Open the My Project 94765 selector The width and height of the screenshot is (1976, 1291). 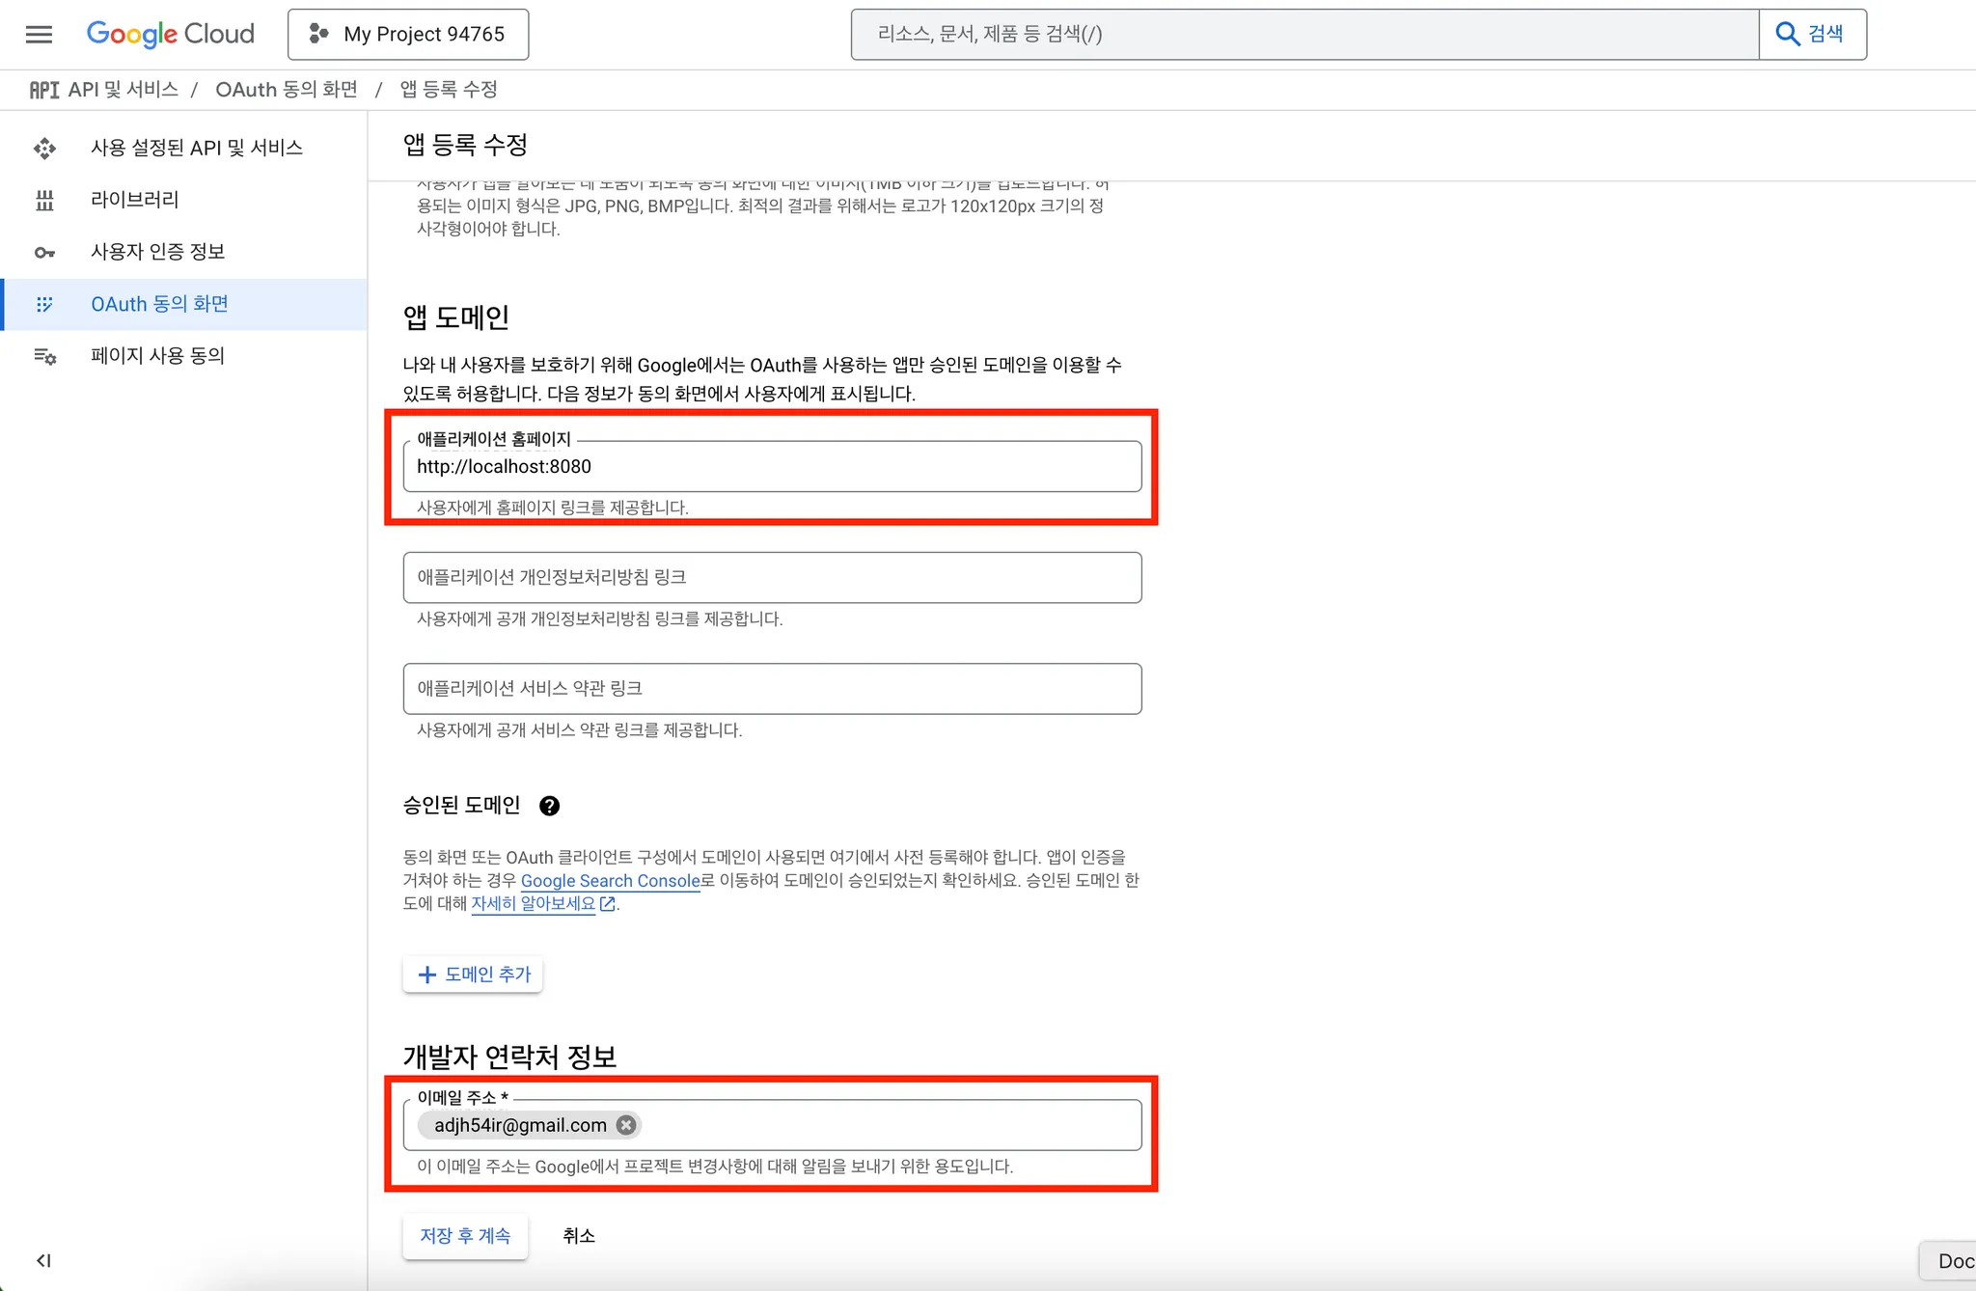(408, 35)
